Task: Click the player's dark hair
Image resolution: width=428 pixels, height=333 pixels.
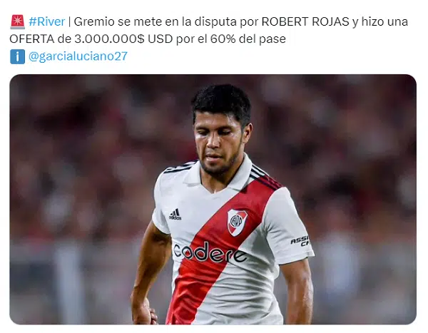Action: 222,103
